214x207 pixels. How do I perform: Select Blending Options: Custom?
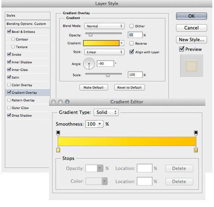click(x=27, y=24)
